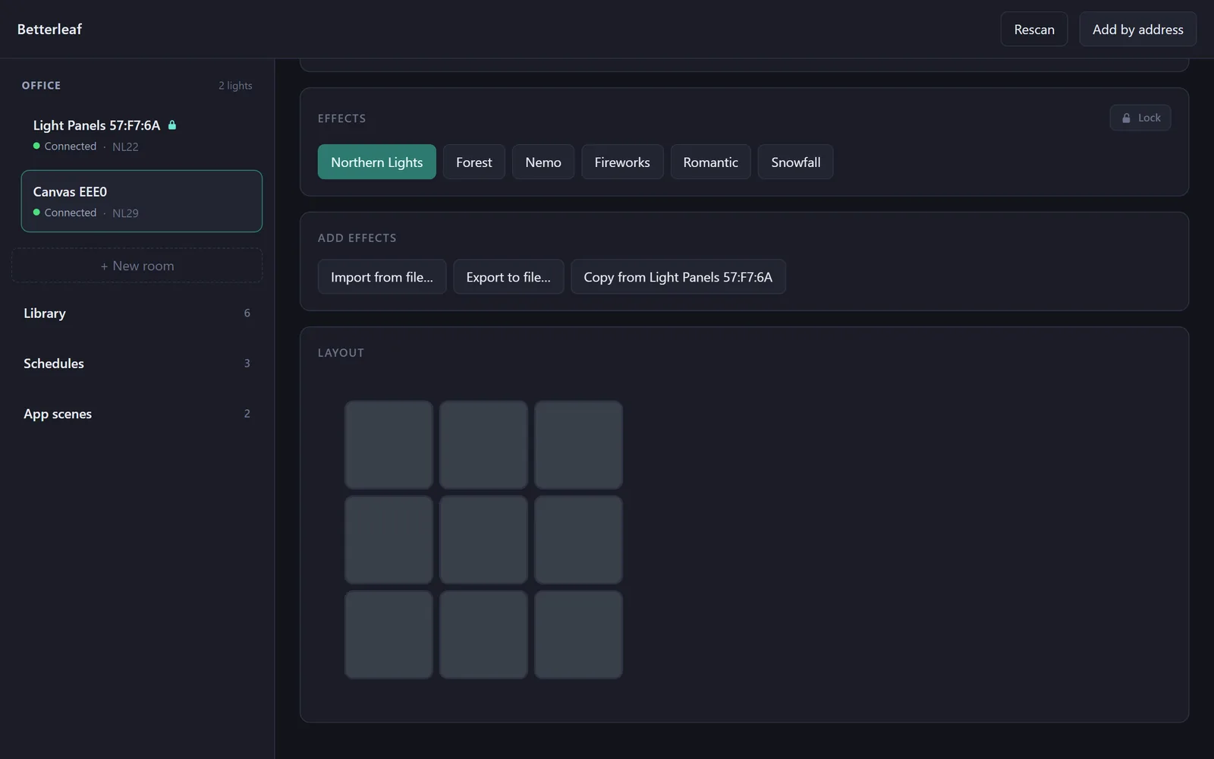Image resolution: width=1214 pixels, height=759 pixels.
Task: Click the bottom-middle layout panel tile
Action: point(483,635)
